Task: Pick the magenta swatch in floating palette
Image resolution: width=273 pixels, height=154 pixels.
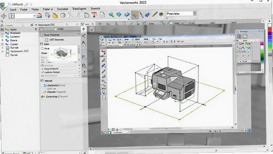Action: (262, 43)
